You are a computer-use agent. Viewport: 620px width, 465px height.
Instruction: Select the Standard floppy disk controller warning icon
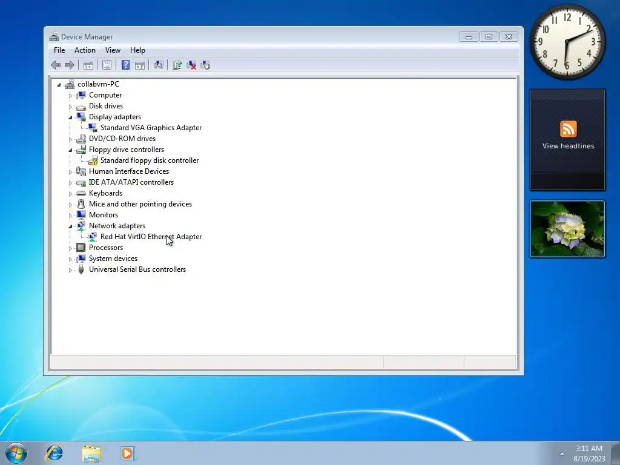tap(93, 160)
